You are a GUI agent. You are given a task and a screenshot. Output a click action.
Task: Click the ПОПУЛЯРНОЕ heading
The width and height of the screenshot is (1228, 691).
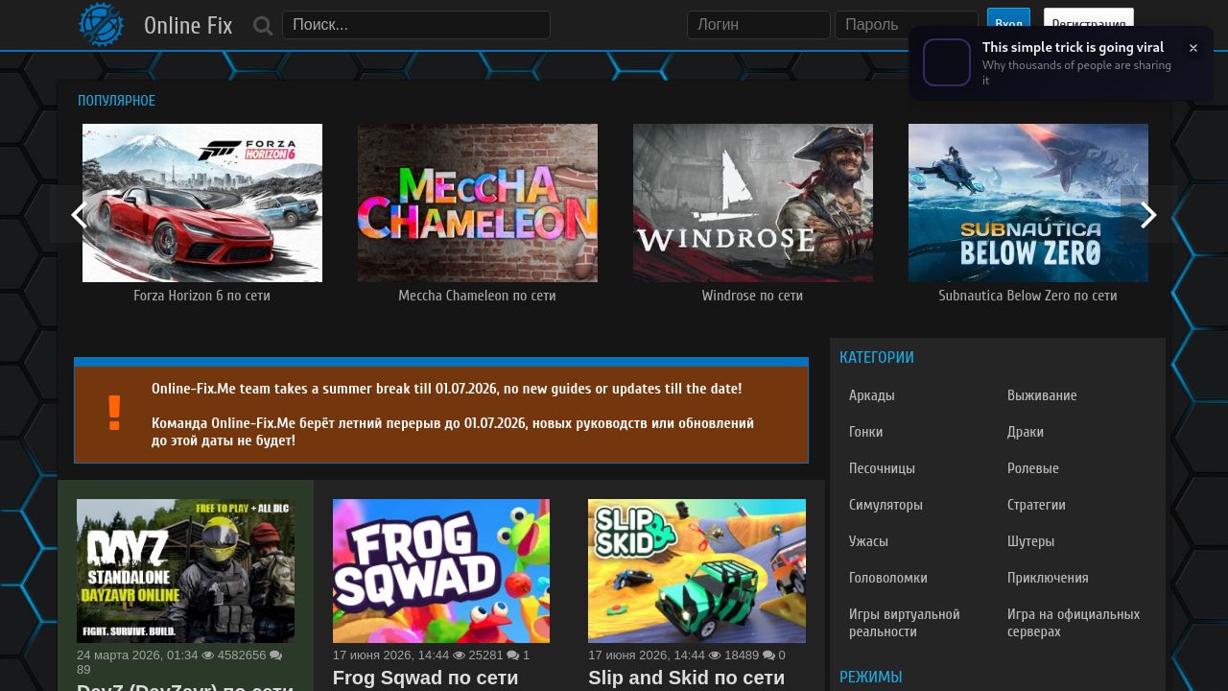[x=116, y=101]
